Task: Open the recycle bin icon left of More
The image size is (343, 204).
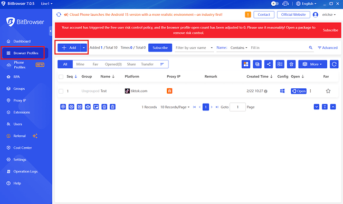Action: coord(291,64)
